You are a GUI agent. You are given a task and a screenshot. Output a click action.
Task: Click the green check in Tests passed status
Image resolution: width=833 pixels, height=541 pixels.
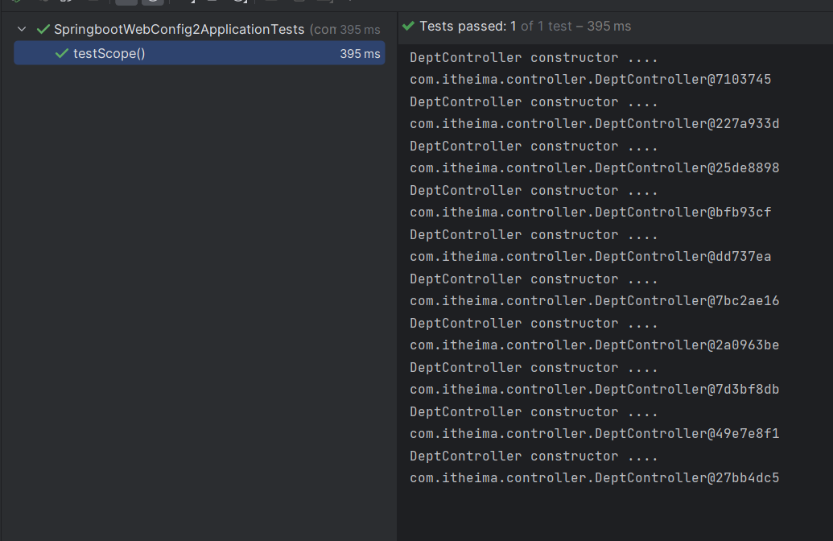409,27
